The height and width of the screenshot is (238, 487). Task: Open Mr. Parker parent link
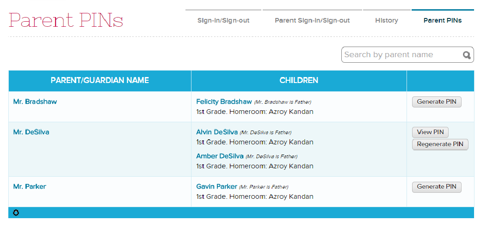pyautogui.click(x=30, y=186)
